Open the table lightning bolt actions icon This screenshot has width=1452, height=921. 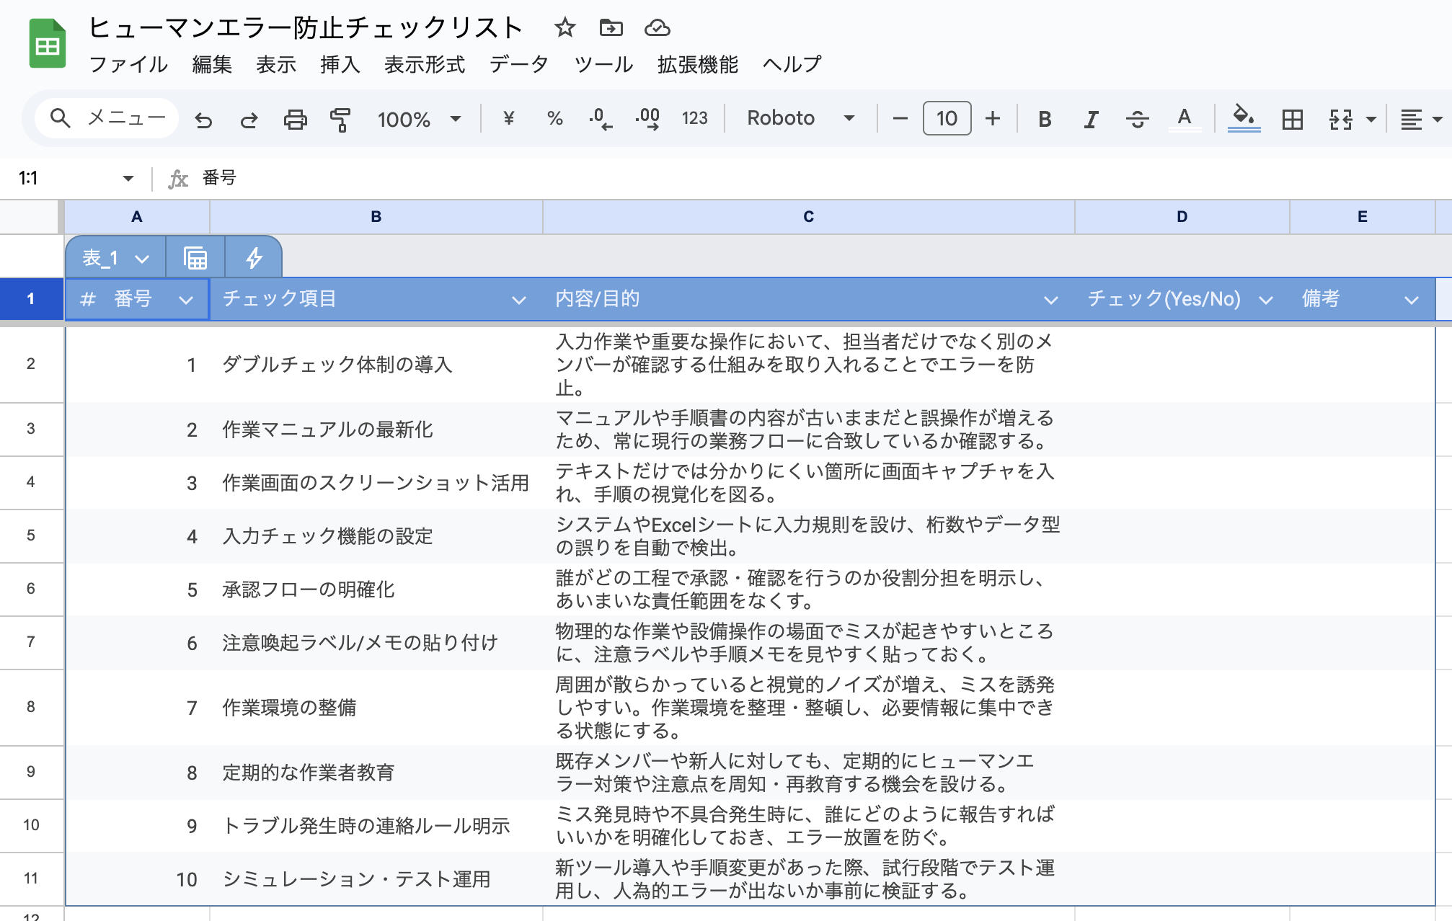[x=254, y=258]
